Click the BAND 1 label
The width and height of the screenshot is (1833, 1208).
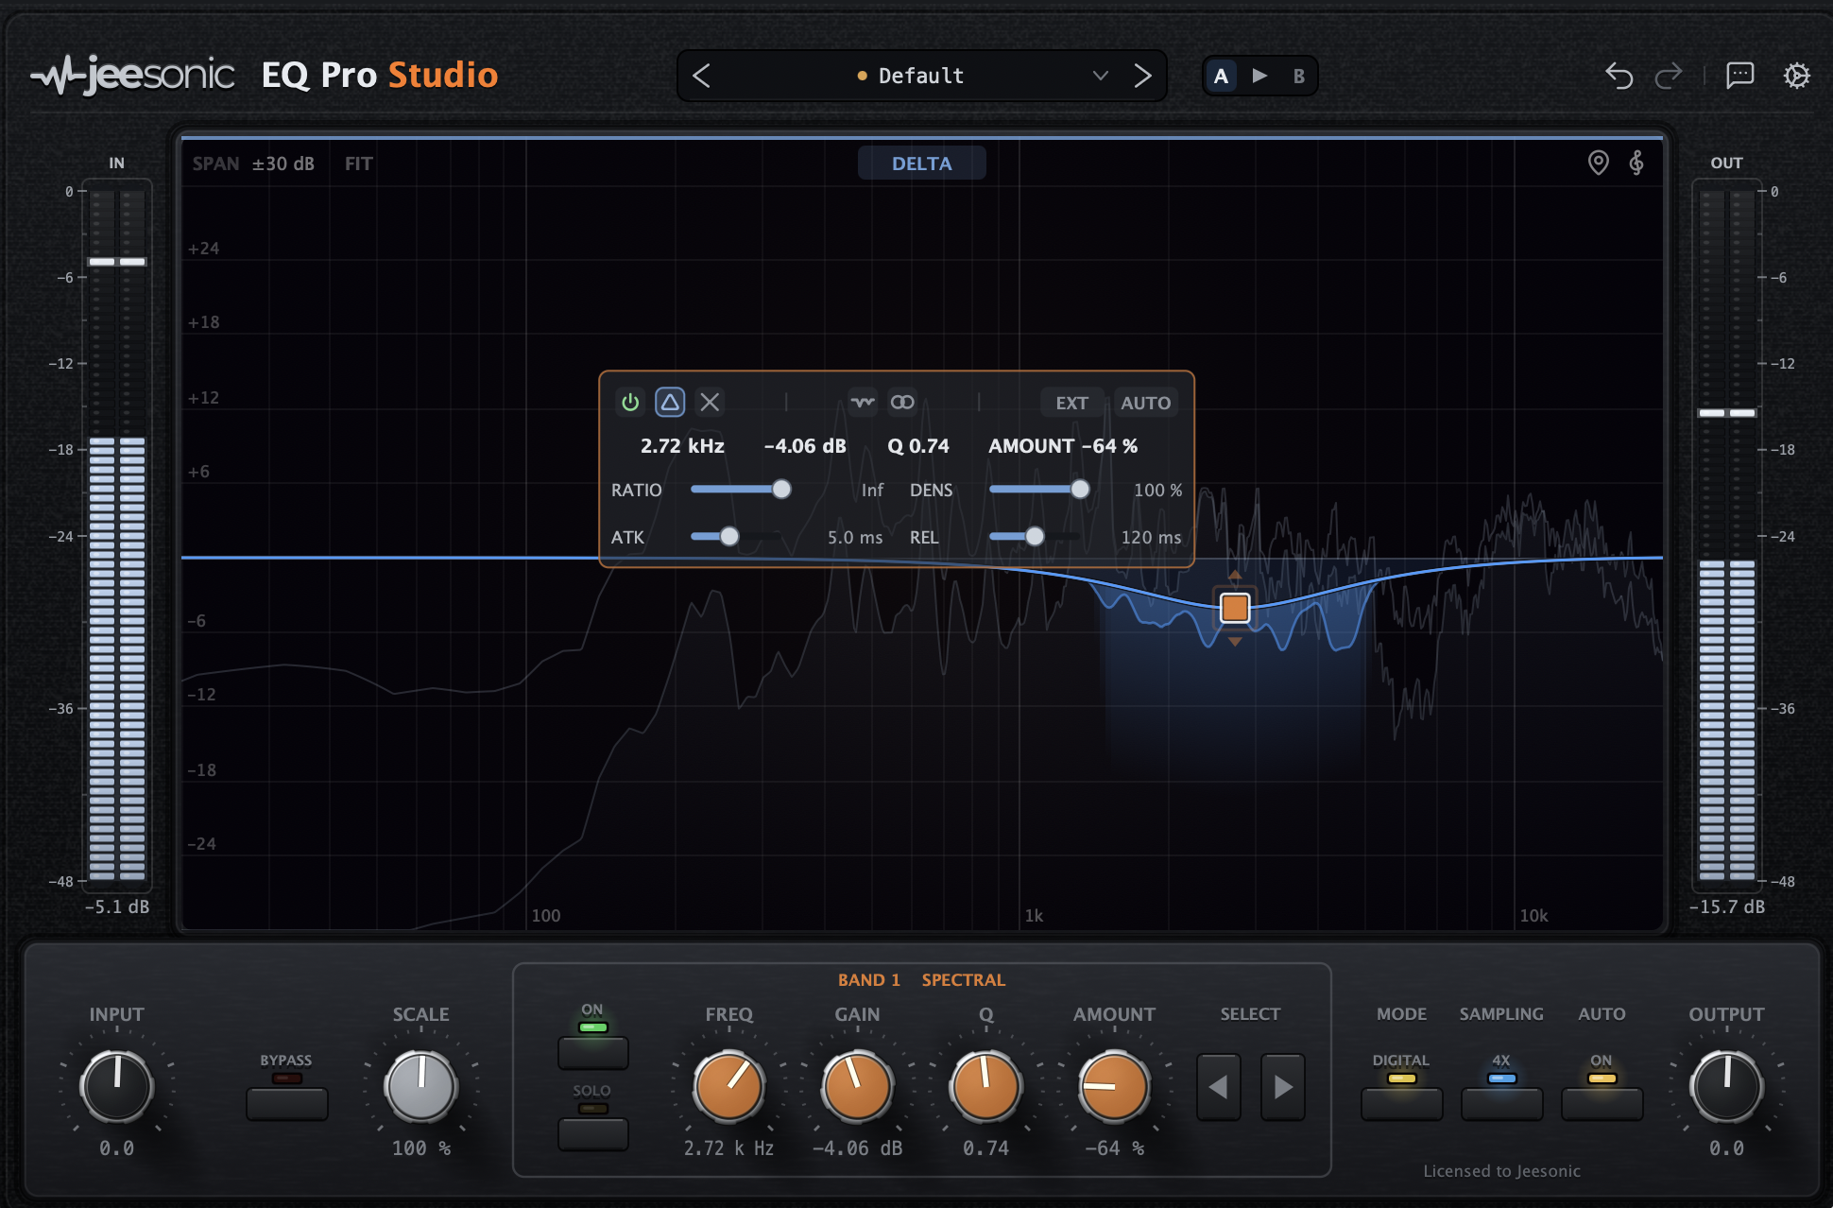tap(868, 980)
